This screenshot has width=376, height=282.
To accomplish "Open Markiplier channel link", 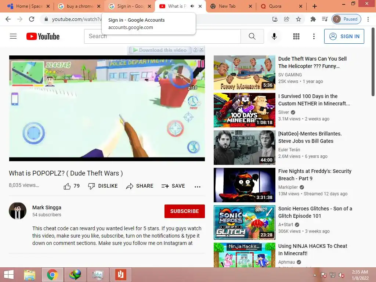I will 288,187.
